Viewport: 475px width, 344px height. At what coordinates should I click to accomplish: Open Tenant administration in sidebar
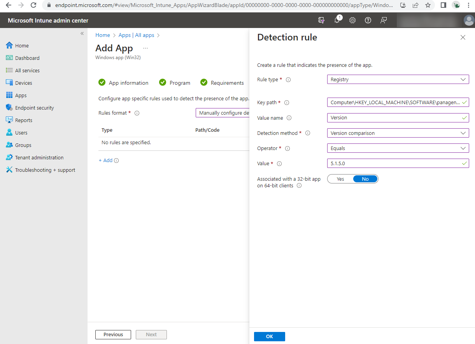[x=39, y=157]
